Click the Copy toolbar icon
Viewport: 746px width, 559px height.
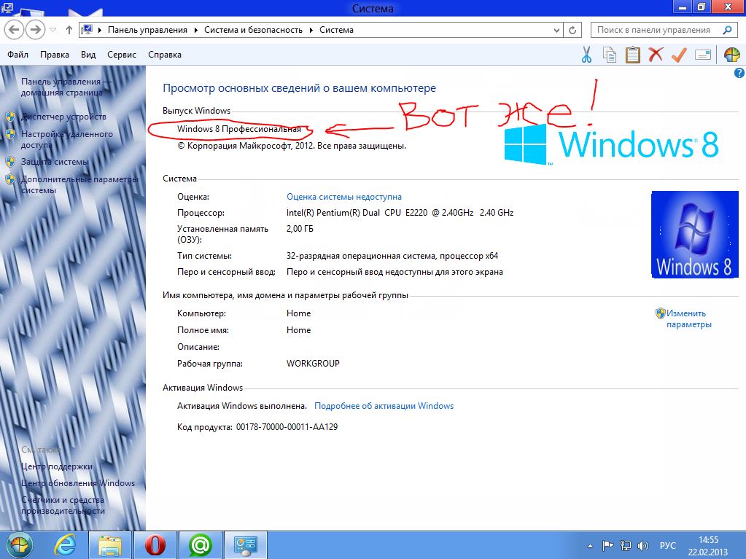[x=610, y=55]
